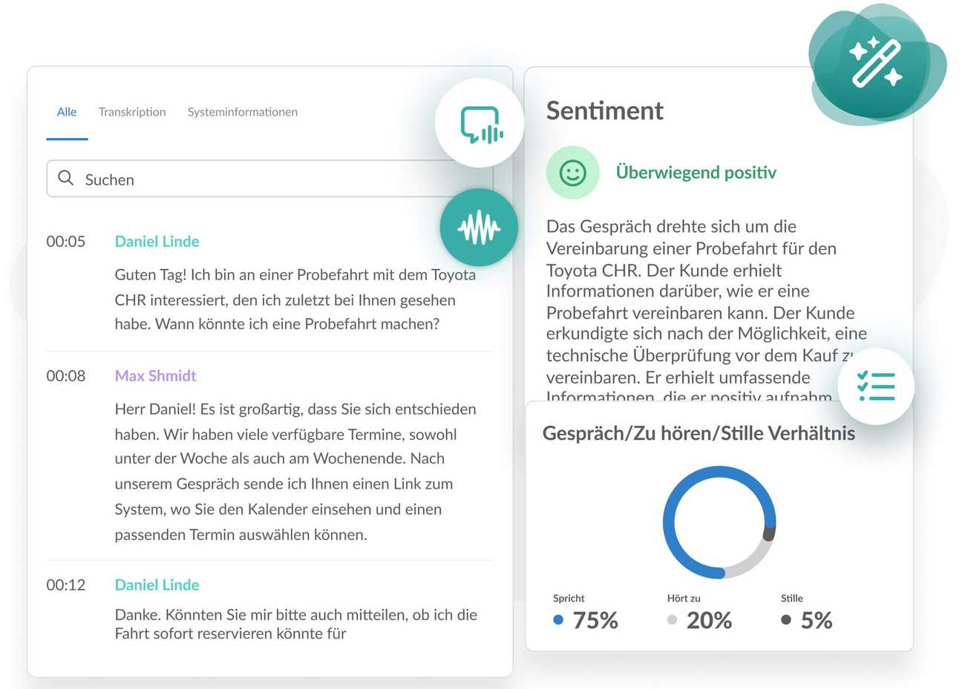
Task: Click the checklist summary icon
Action: (x=876, y=386)
